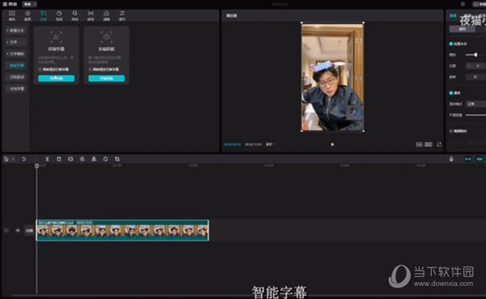Click the position X input field
Image resolution: width=486 pixels, height=299 pixels.
pos(475,65)
